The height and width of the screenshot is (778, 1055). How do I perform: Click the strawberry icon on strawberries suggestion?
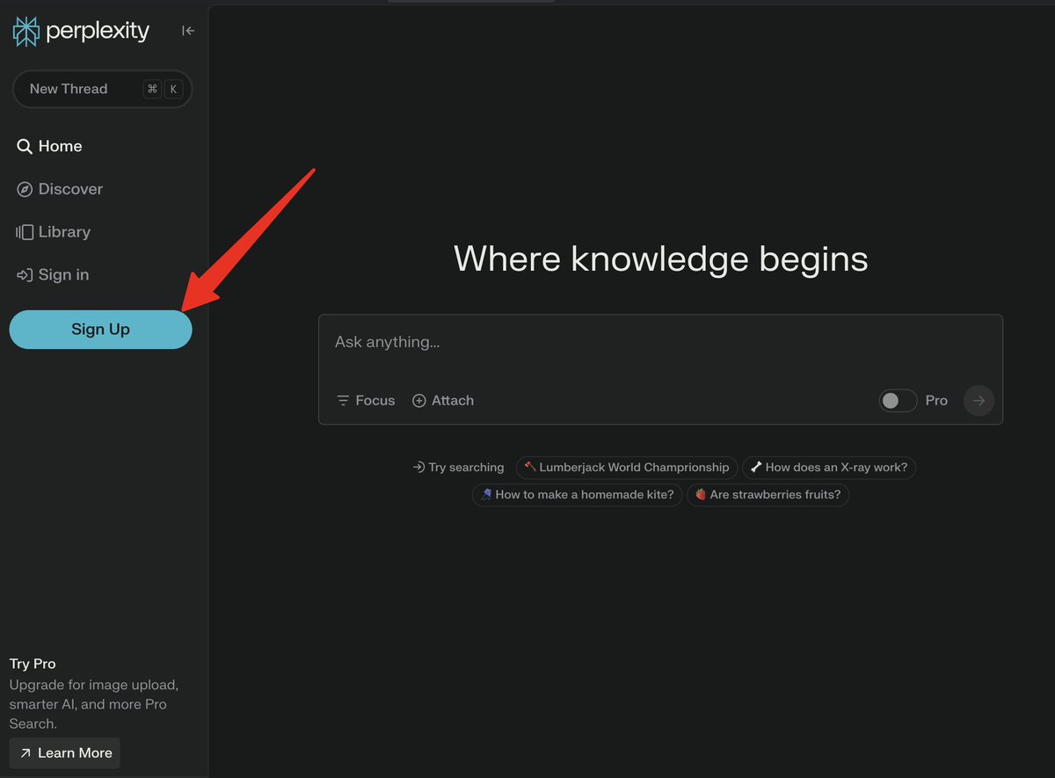[x=701, y=495]
